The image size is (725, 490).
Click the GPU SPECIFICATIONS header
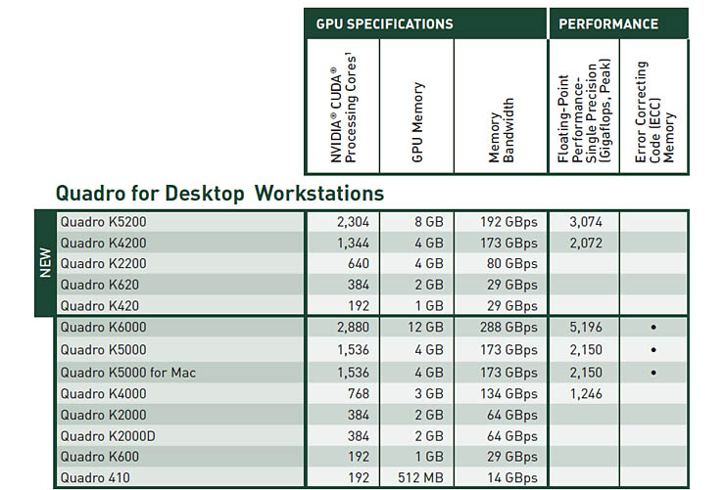(384, 23)
